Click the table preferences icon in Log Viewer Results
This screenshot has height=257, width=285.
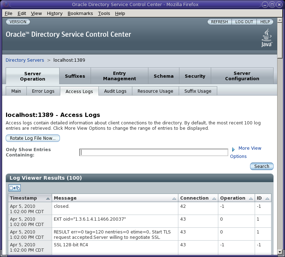(x=15, y=188)
